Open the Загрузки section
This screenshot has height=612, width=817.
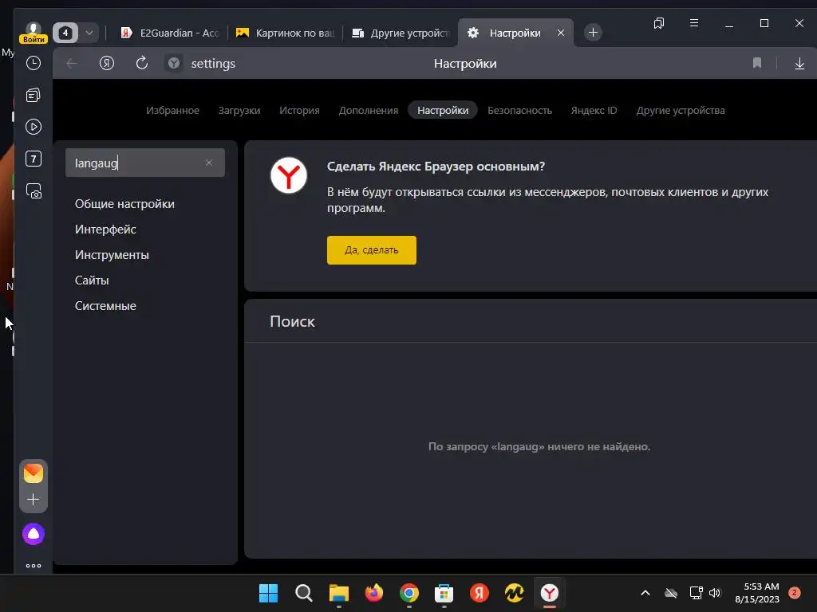point(239,110)
